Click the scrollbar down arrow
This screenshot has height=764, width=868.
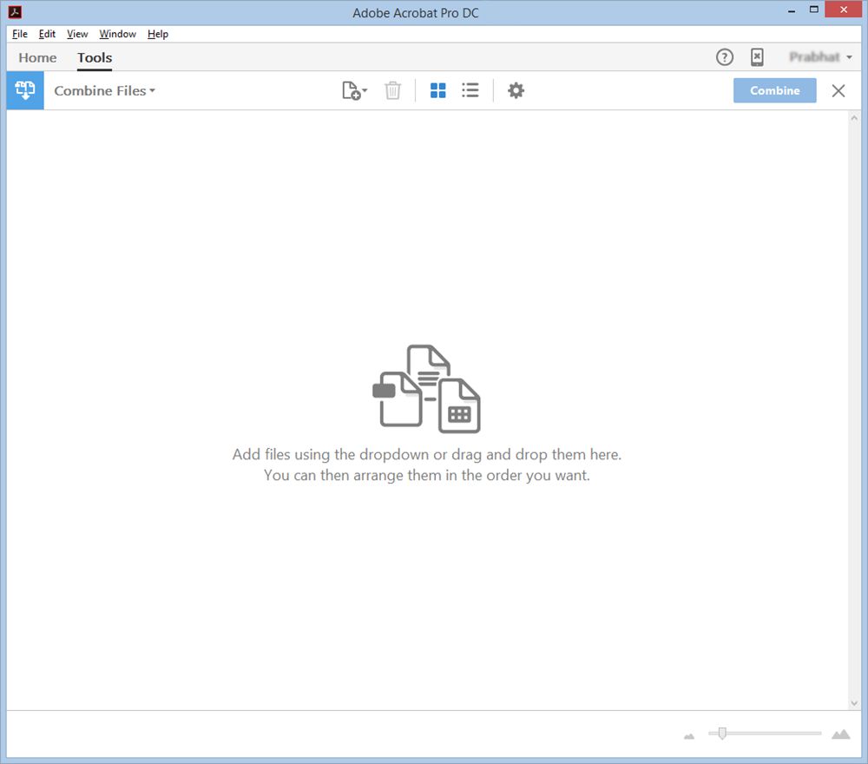coord(854,703)
